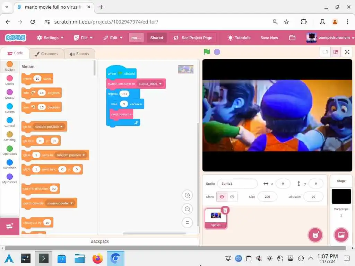This screenshot has height=266, width=355.
Task: Select the My Blocks category
Action: coord(9,178)
